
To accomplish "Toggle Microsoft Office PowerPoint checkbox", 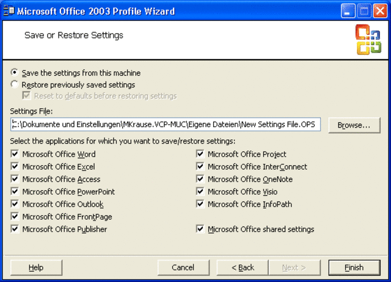I will (x=15, y=192).
